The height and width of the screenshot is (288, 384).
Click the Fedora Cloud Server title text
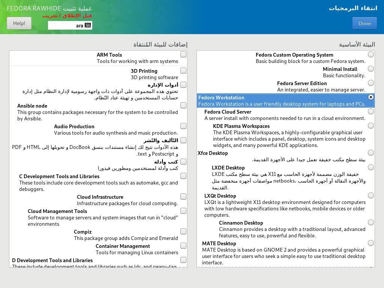click(x=228, y=112)
